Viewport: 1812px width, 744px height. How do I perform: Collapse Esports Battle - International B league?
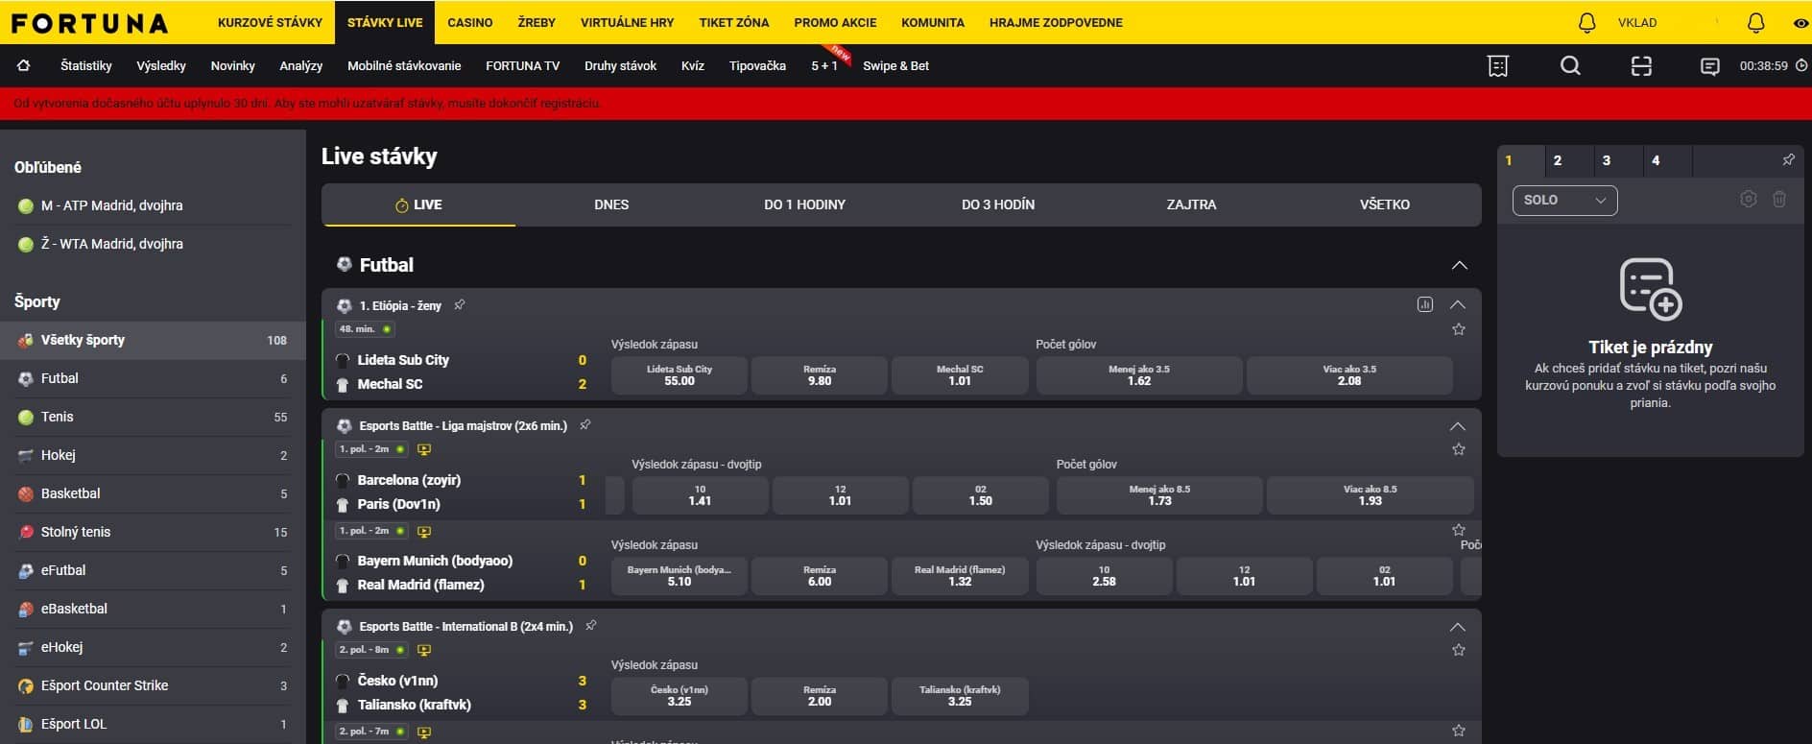pos(1458,627)
